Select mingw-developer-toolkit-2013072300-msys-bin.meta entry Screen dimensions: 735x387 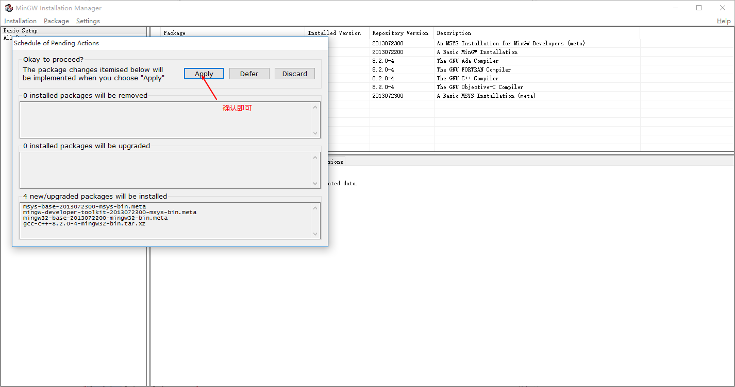110,212
